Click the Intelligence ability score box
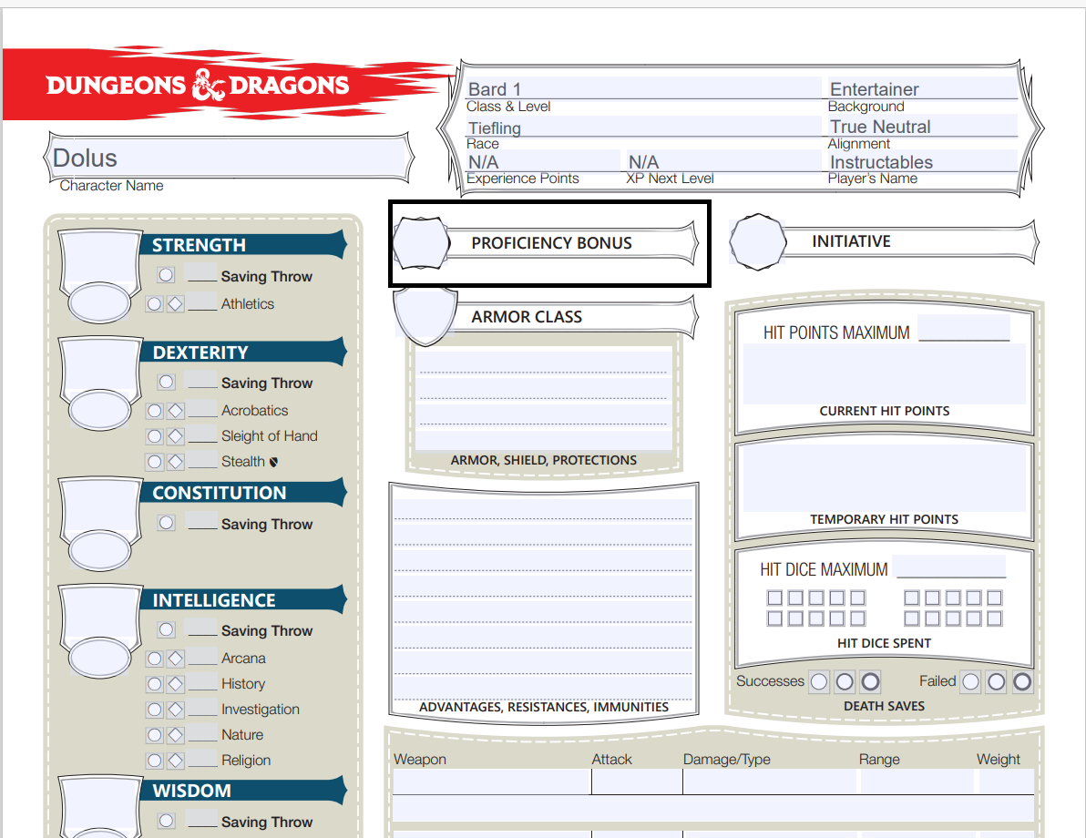This screenshot has height=838, width=1086. [100, 615]
